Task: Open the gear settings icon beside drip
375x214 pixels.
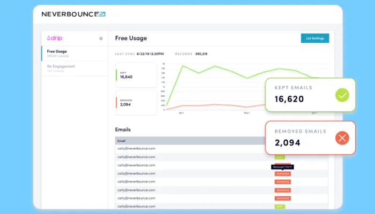Action: tap(101, 39)
